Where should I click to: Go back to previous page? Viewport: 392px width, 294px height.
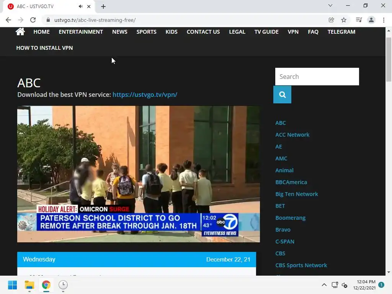click(8, 20)
